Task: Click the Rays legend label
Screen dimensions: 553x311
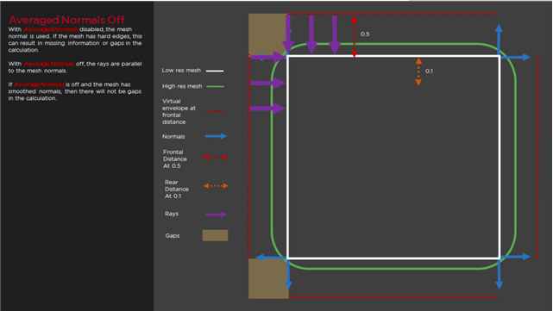Action: pos(172,214)
